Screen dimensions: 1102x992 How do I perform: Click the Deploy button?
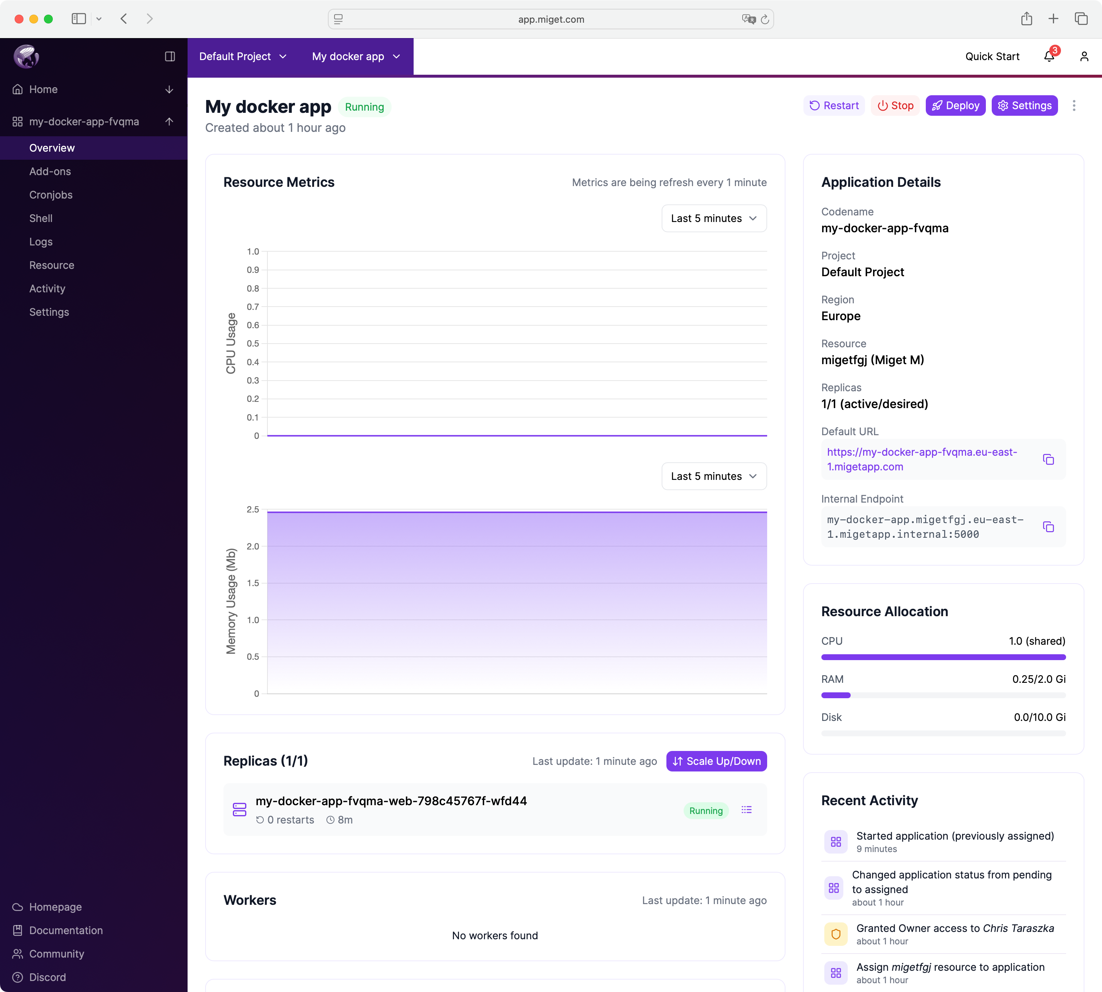[x=955, y=106]
